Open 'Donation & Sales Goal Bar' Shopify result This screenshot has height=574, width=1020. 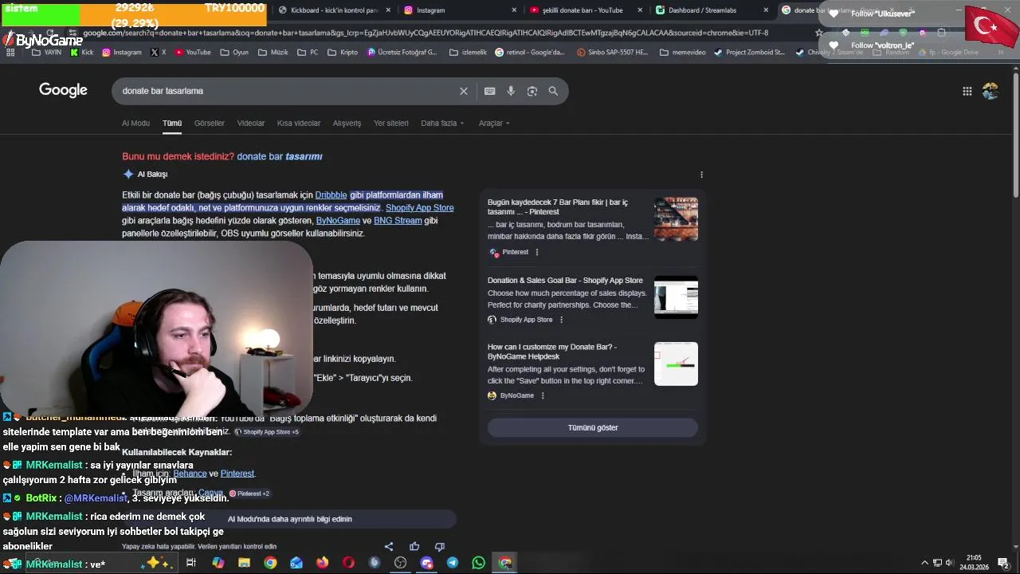[565, 281]
